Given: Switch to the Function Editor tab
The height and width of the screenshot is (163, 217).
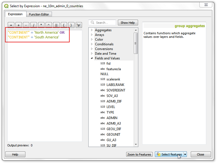Looking at the screenshot, I should [39, 14].
